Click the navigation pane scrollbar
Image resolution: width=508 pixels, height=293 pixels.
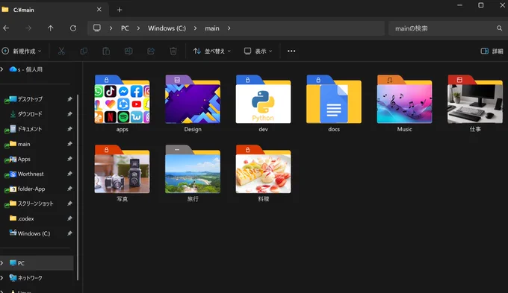coord(78,188)
